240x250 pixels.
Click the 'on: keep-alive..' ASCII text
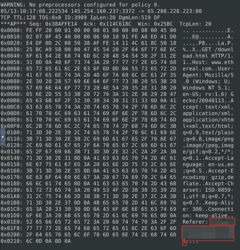208,215
